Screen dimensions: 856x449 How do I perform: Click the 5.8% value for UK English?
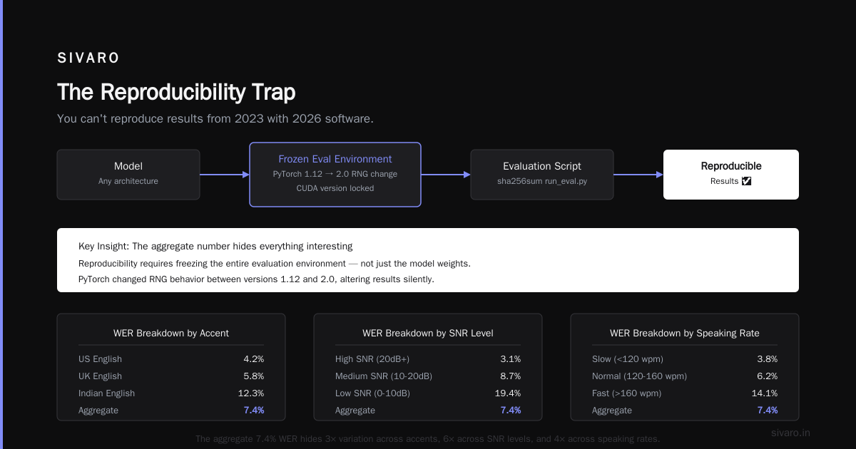pos(254,376)
